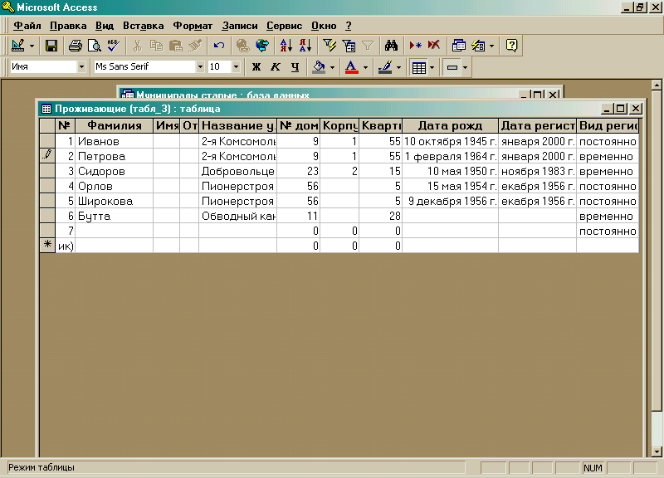Sort ascending with the A-Я icon

[x=286, y=46]
